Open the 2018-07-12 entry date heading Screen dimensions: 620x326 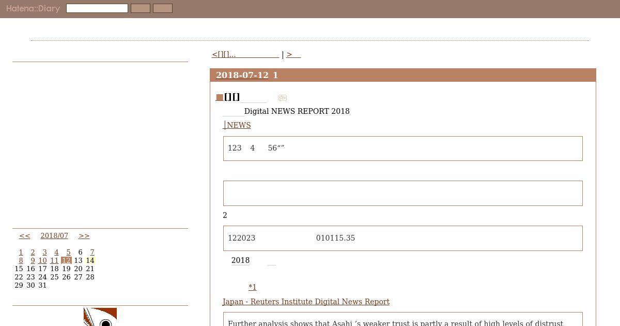(242, 75)
